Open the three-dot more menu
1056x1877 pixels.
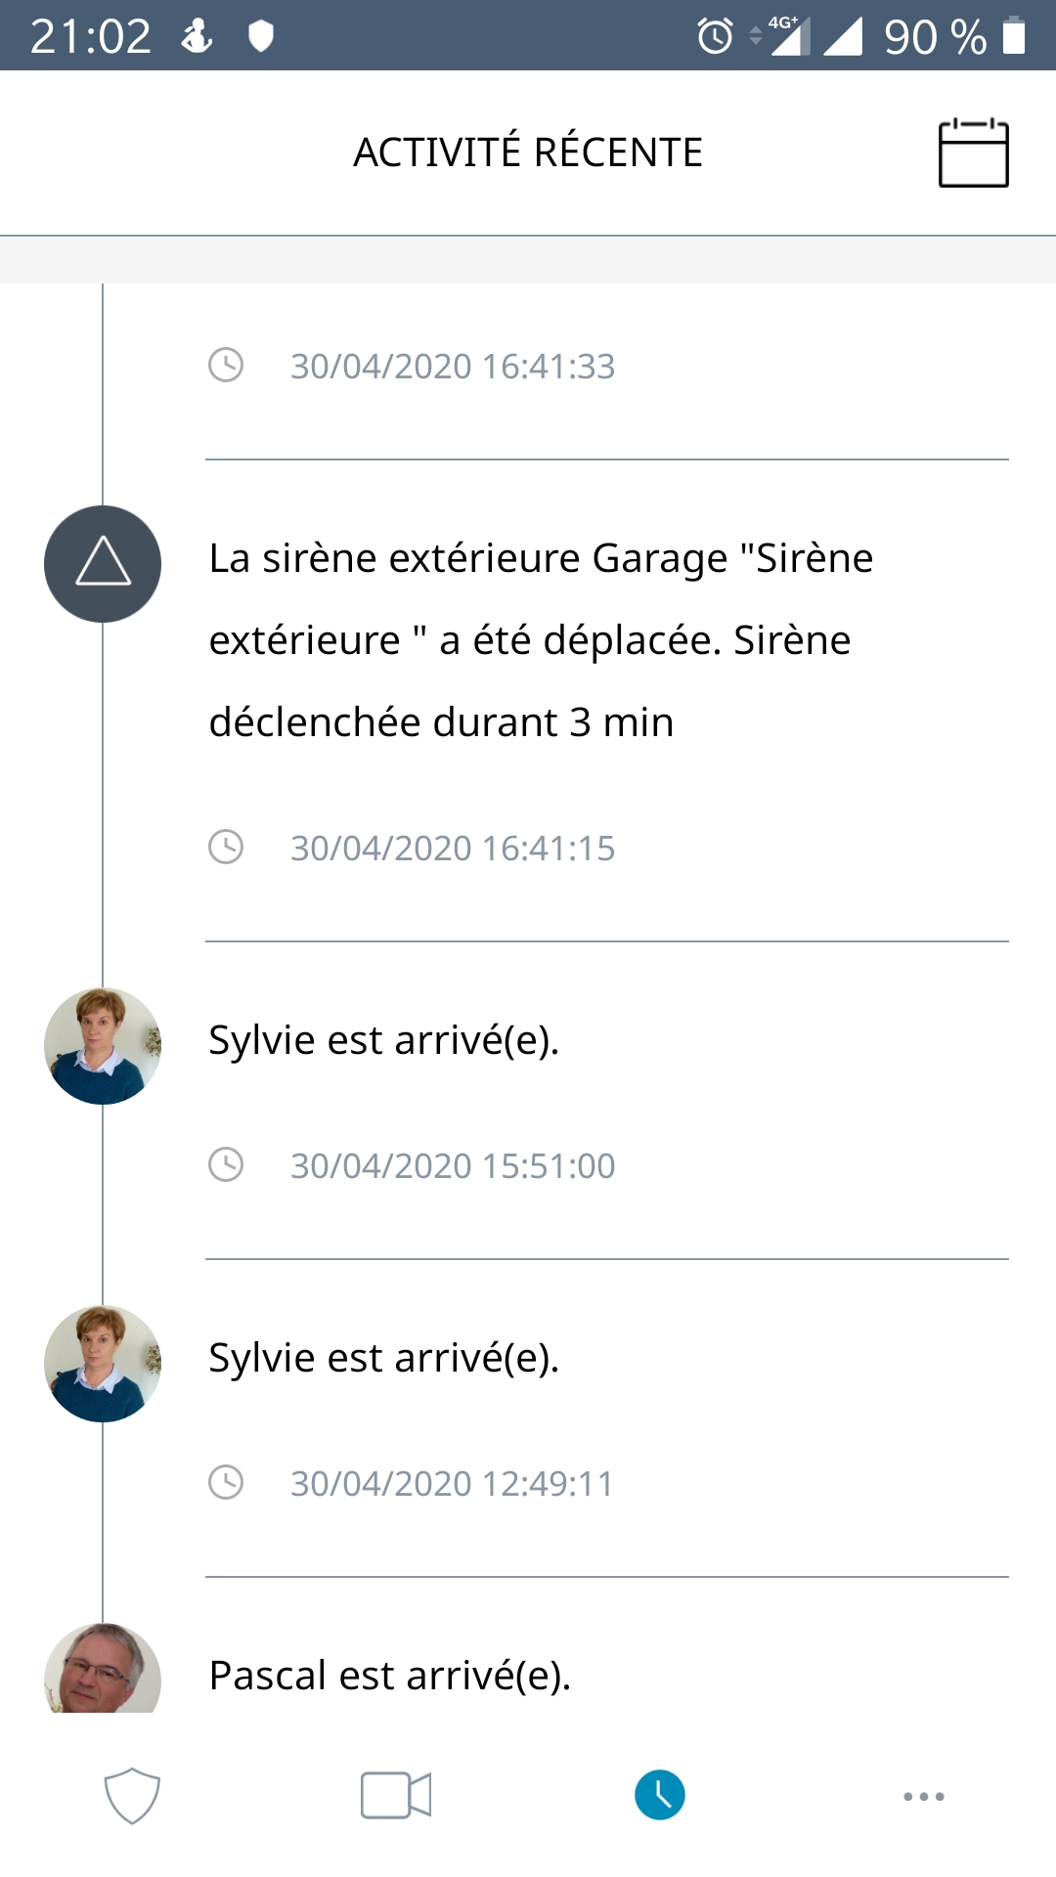pyautogui.click(x=924, y=1796)
